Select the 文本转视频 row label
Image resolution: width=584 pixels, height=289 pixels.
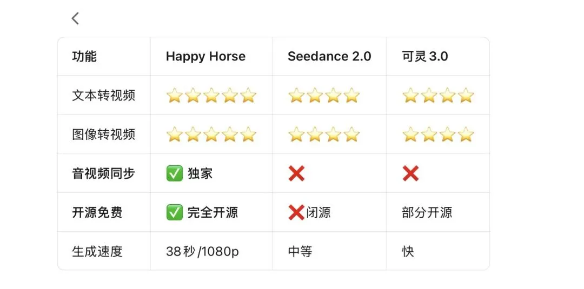click(103, 96)
